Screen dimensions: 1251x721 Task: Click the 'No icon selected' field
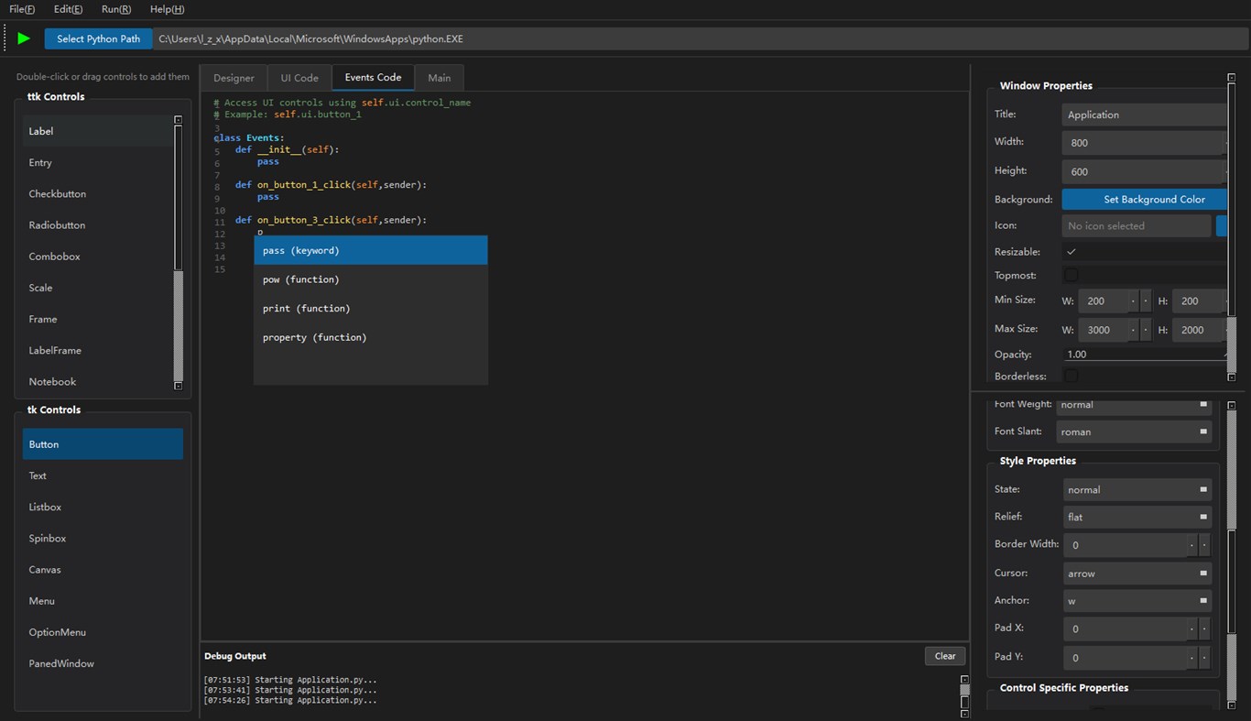point(1137,225)
